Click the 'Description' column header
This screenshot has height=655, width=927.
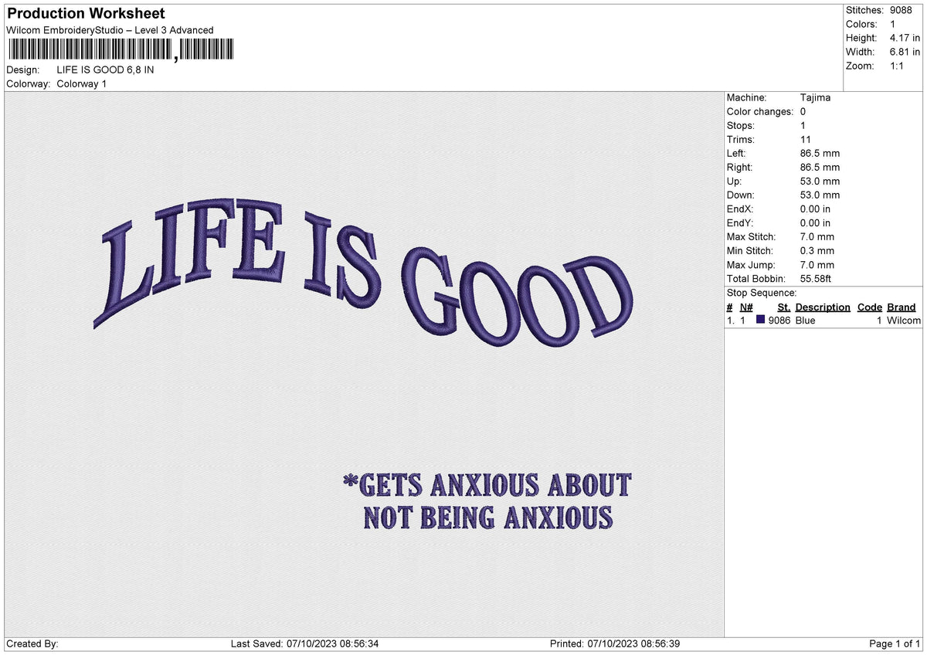[x=823, y=307]
